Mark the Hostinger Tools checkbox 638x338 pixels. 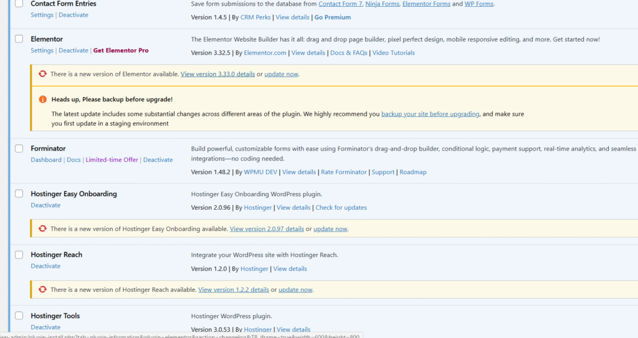point(19,316)
